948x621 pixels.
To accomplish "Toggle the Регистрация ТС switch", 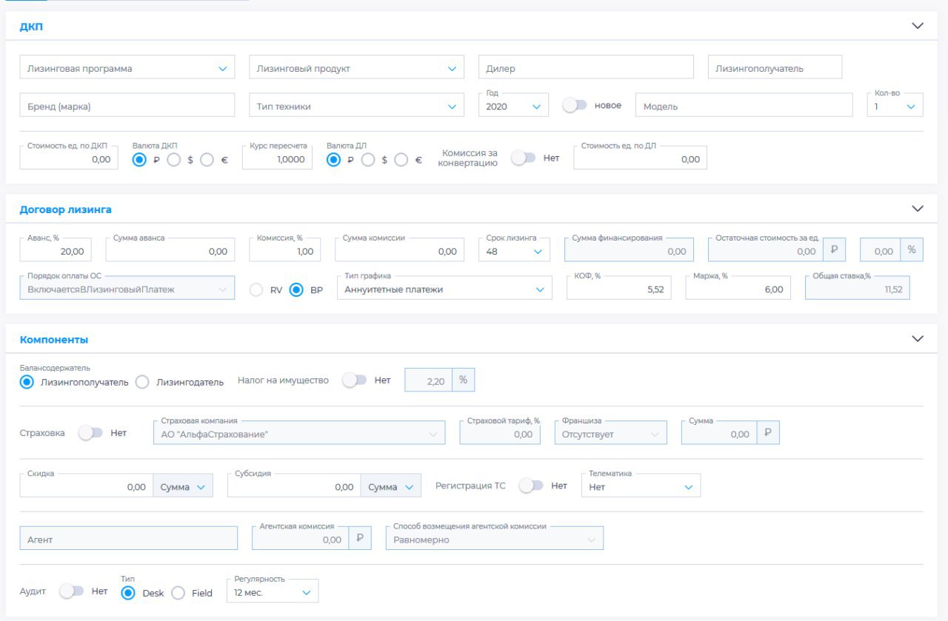I will pos(531,486).
